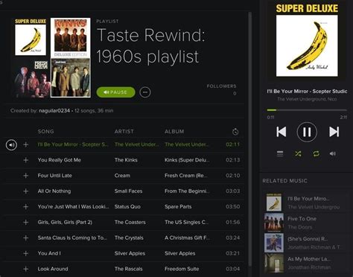Add You Really Got Me to library
This screenshot has width=353, height=277.
pos(26,160)
